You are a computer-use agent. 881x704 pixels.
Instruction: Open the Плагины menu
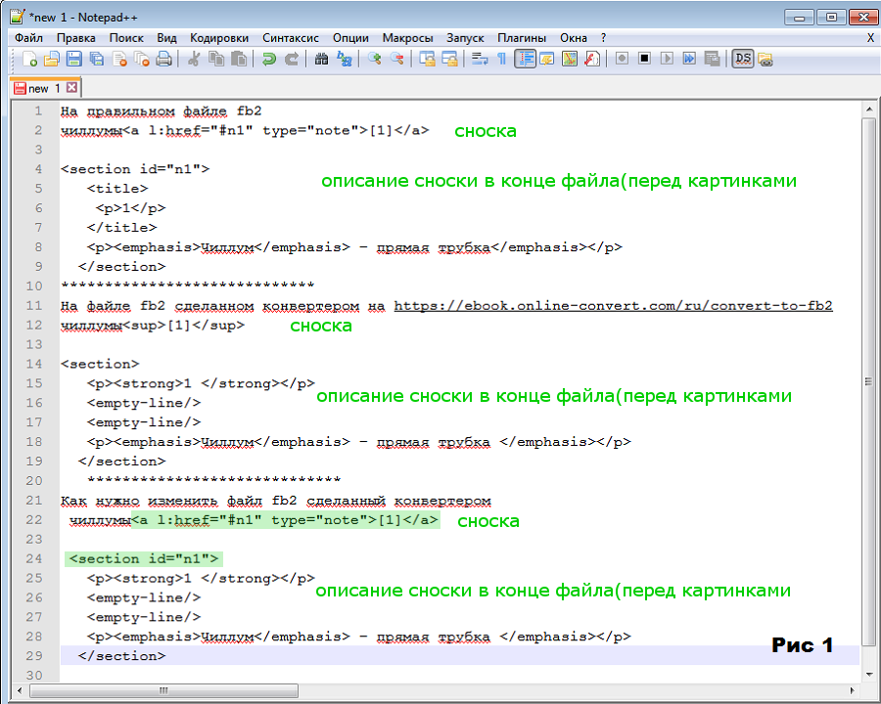[522, 37]
